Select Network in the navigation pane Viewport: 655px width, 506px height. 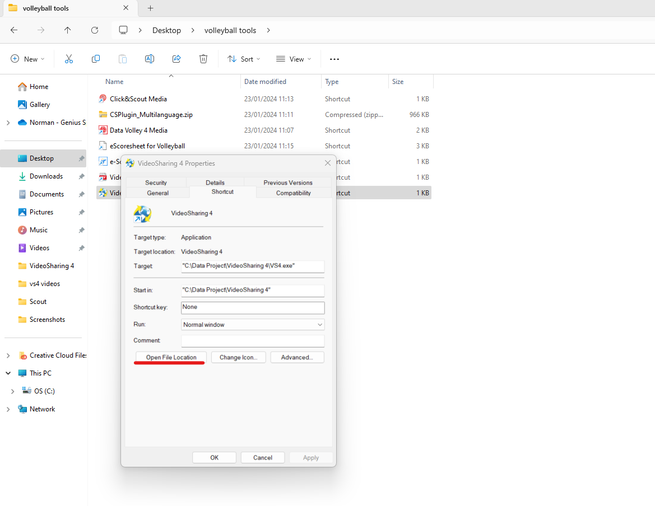42,409
